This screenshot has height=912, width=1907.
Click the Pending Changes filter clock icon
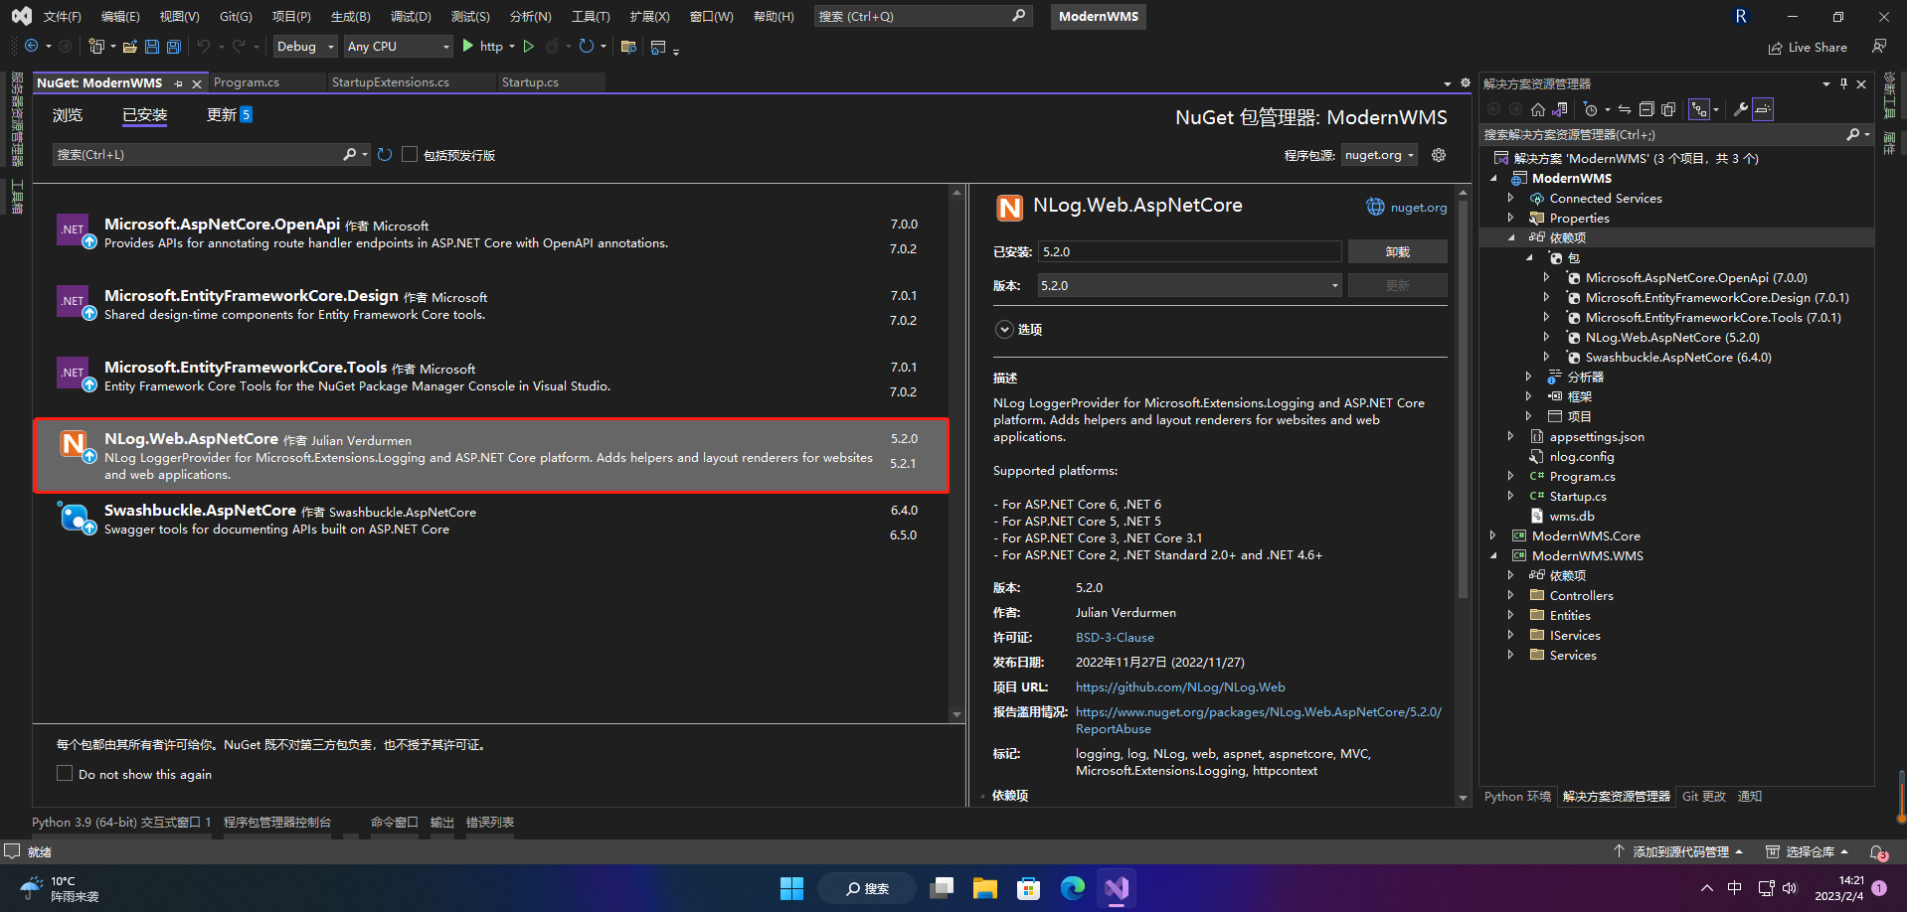[x=1591, y=109]
